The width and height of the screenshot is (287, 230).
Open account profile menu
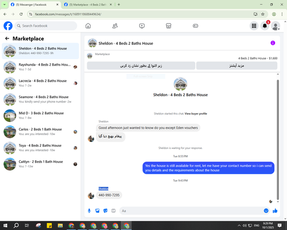[276, 26]
